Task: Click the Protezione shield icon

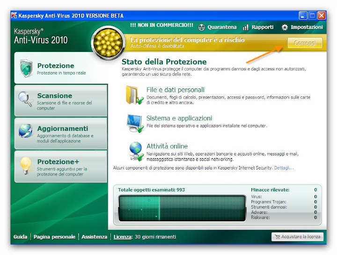Action: tap(26, 68)
